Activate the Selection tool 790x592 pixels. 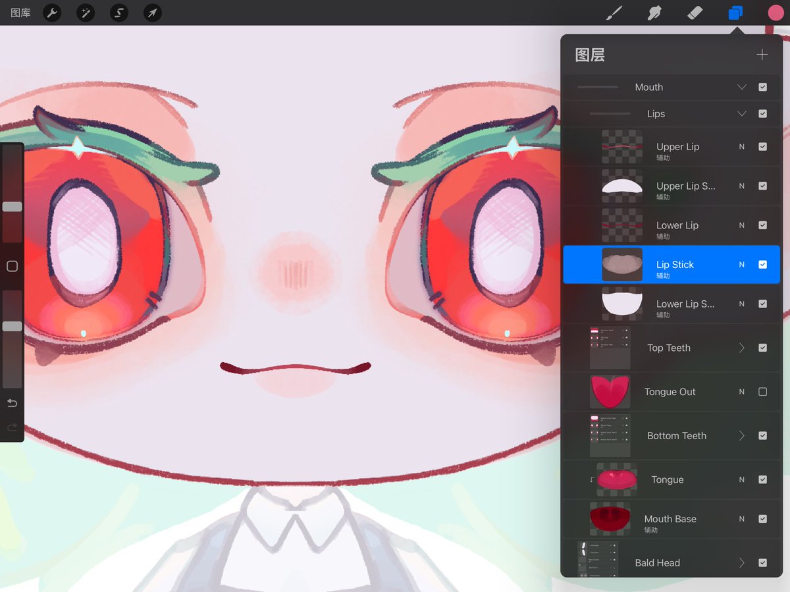pos(119,13)
